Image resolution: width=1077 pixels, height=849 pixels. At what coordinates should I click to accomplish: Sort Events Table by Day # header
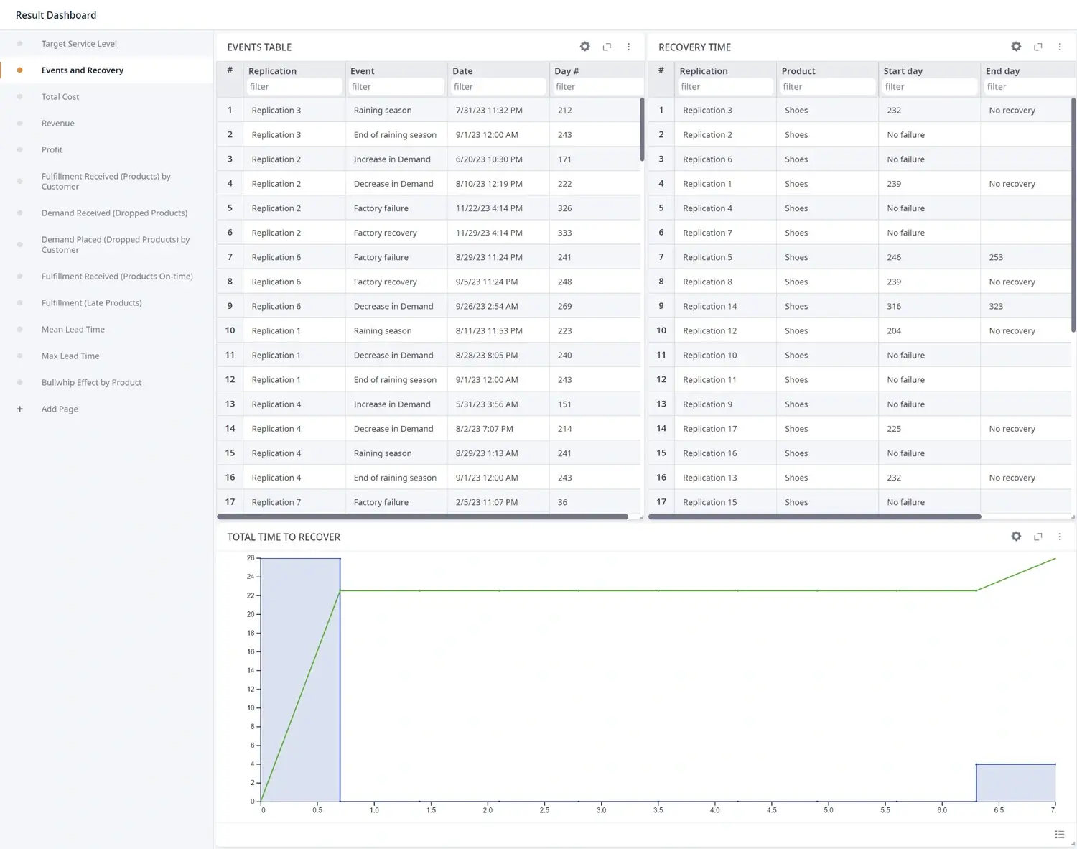coord(567,71)
